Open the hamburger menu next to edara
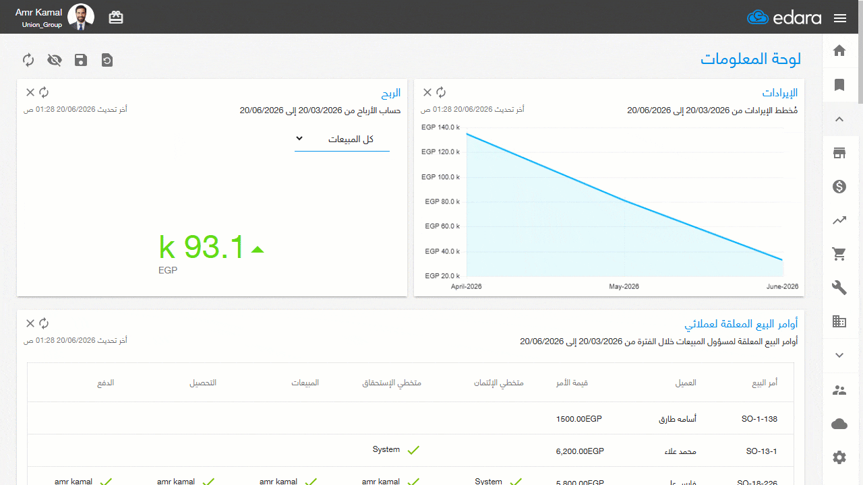 coord(840,18)
